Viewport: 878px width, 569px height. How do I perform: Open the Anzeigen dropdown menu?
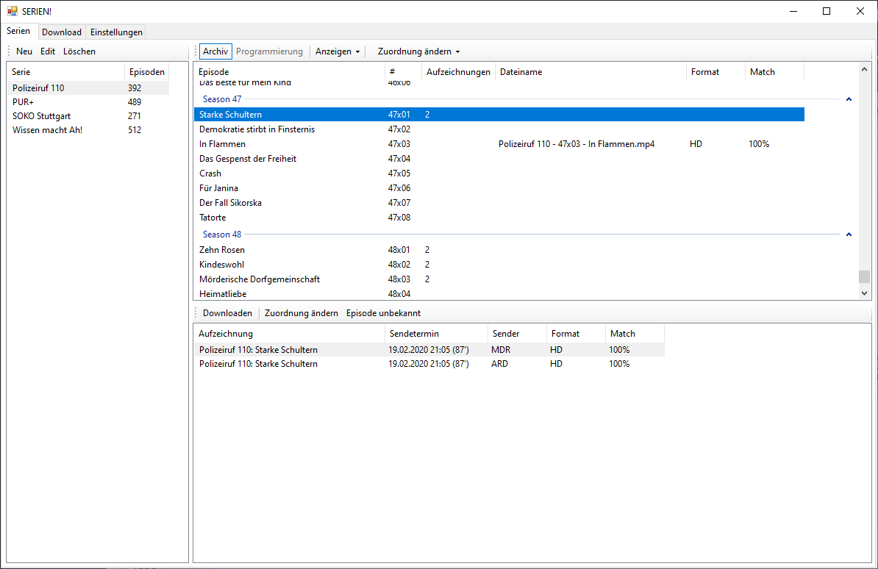pos(338,51)
